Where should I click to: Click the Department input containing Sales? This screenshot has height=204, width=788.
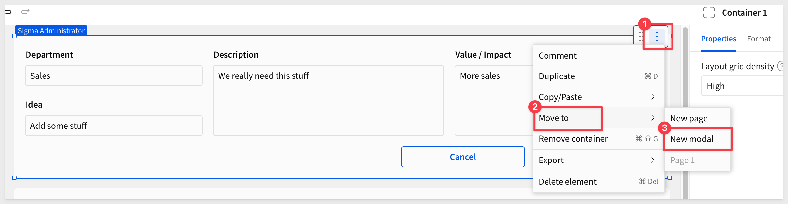pyautogui.click(x=114, y=76)
